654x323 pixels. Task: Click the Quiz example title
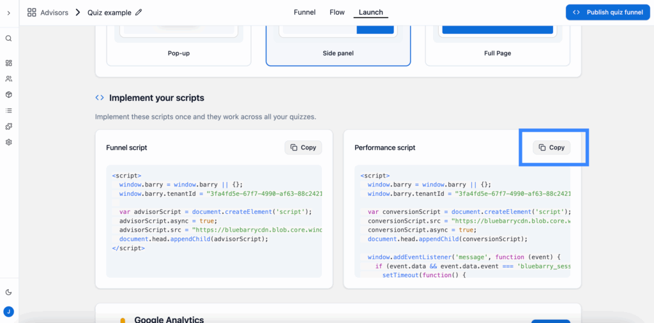109,13
